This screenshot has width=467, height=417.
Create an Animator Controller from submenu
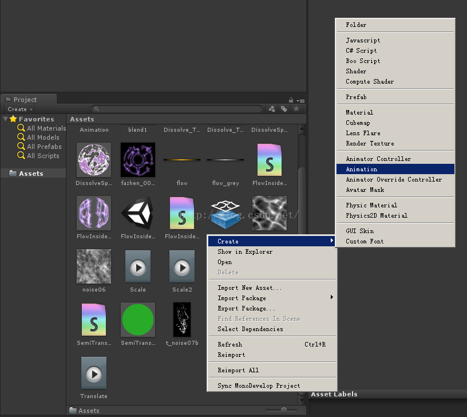(395, 159)
